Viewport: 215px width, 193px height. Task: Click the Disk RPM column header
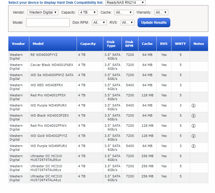point(129,44)
